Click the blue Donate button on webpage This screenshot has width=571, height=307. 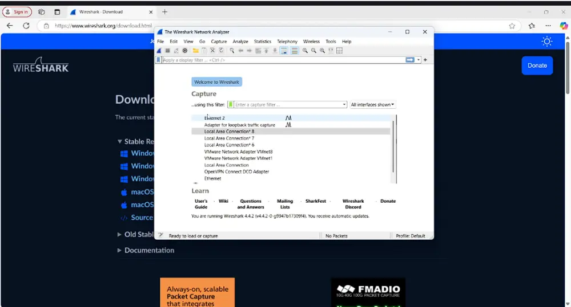[x=537, y=66]
